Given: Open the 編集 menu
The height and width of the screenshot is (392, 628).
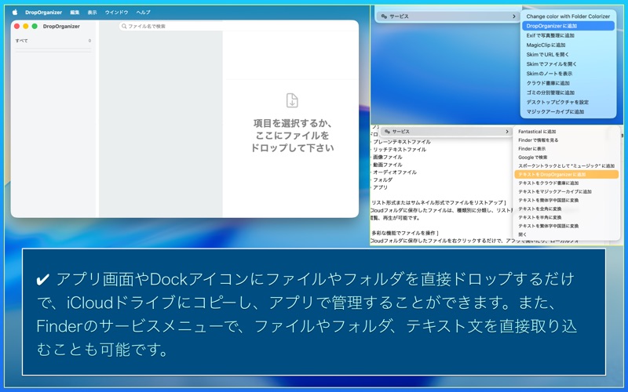Looking at the screenshot, I should click(75, 13).
